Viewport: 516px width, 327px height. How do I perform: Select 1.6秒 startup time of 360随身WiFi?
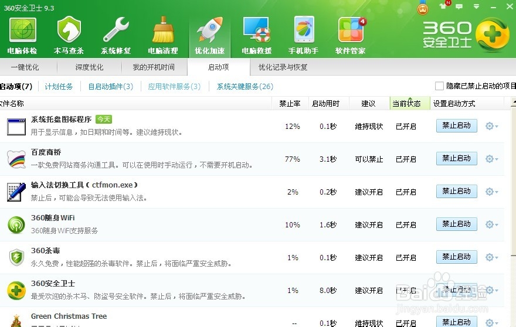point(328,225)
